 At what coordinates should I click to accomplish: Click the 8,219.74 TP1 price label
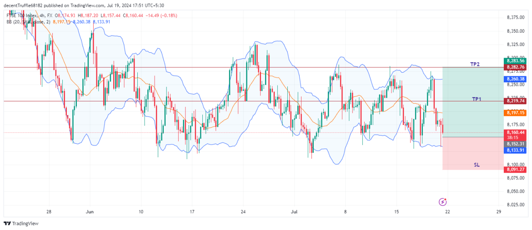pos(514,101)
